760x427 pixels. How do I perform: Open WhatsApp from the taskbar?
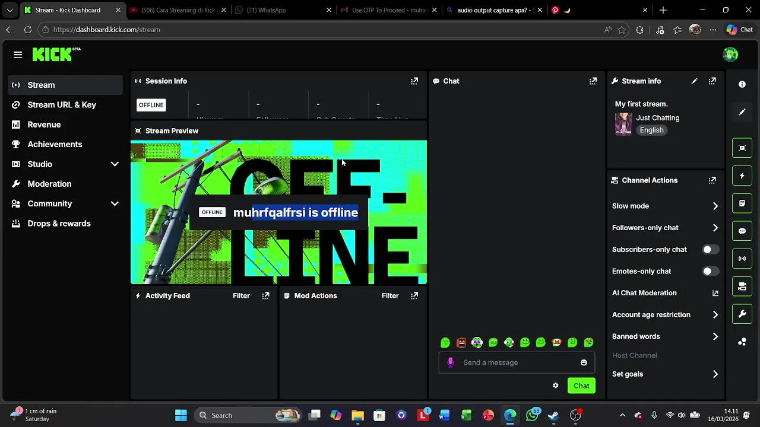[x=532, y=415]
